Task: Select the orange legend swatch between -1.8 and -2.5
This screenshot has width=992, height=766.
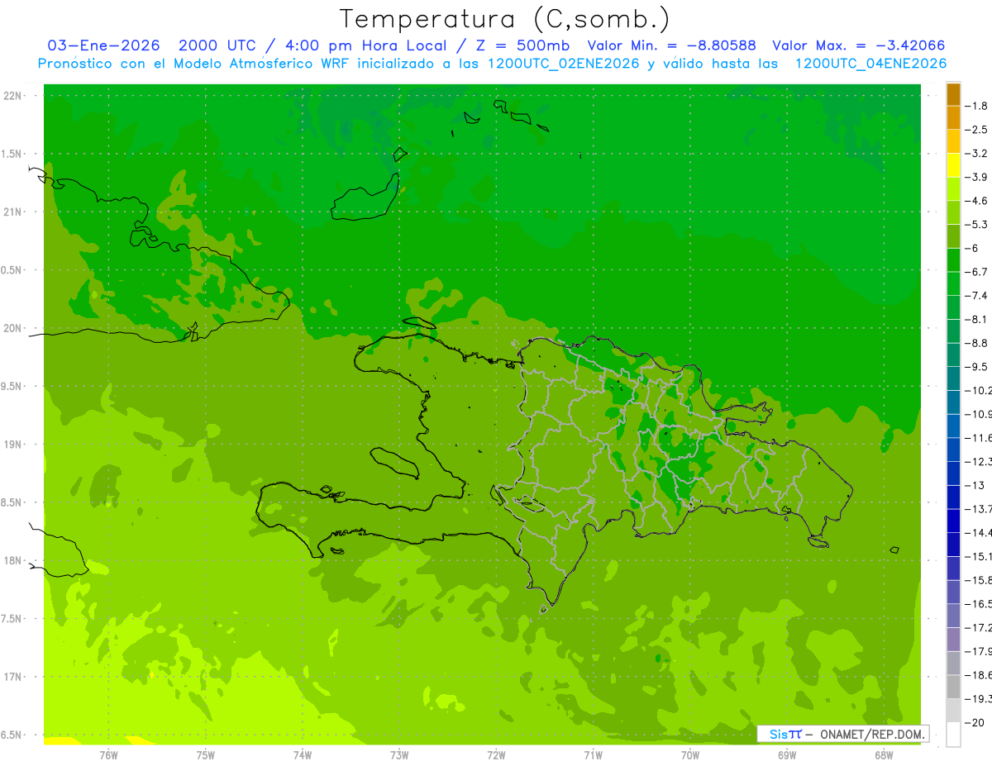Action: tap(953, 118)
